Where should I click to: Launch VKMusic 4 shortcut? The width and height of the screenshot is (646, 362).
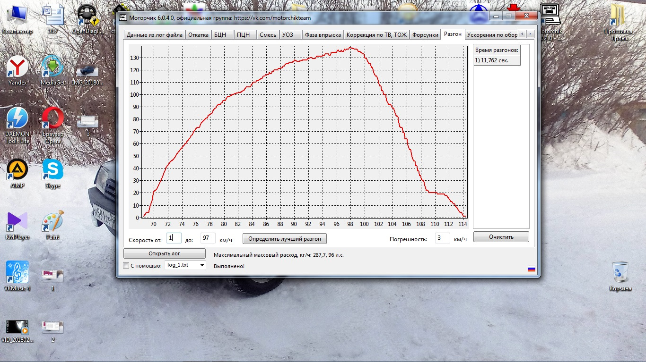[x=17, y=276]
